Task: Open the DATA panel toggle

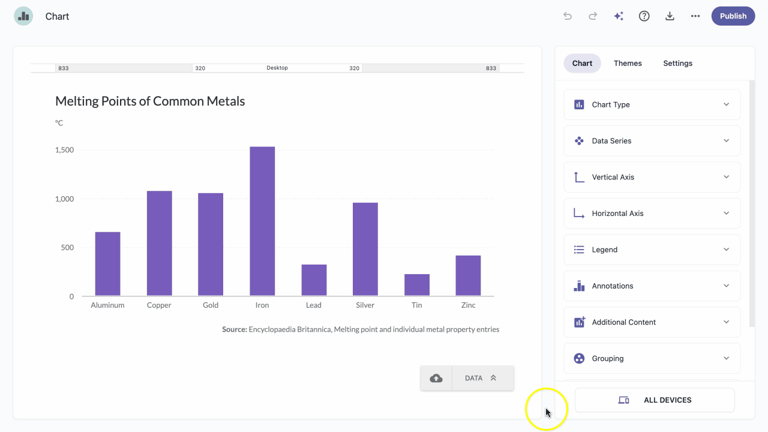Action: [482, 378]
